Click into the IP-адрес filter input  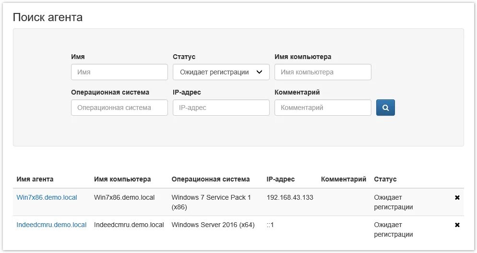tap(221, 108)
